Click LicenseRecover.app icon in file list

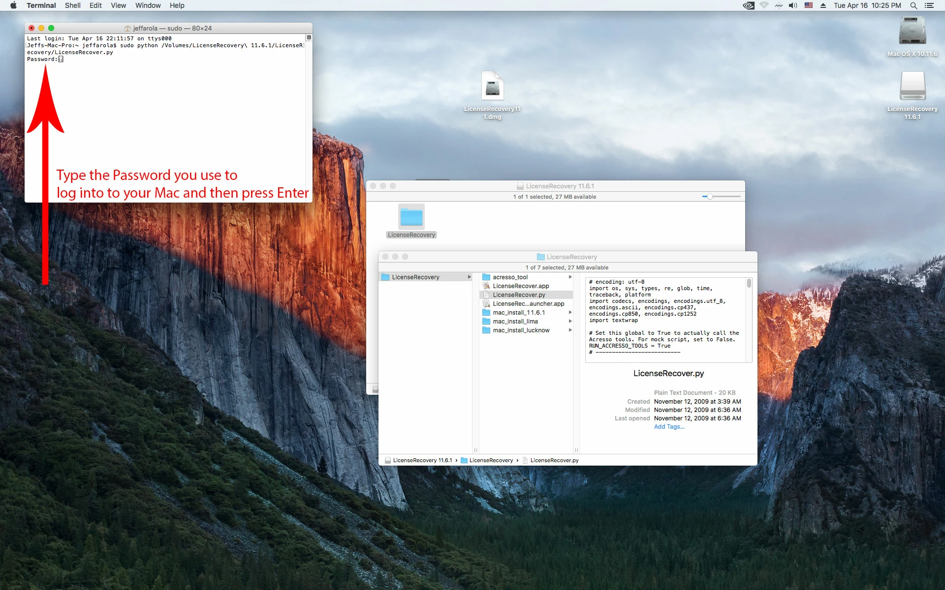pos(486,286)
